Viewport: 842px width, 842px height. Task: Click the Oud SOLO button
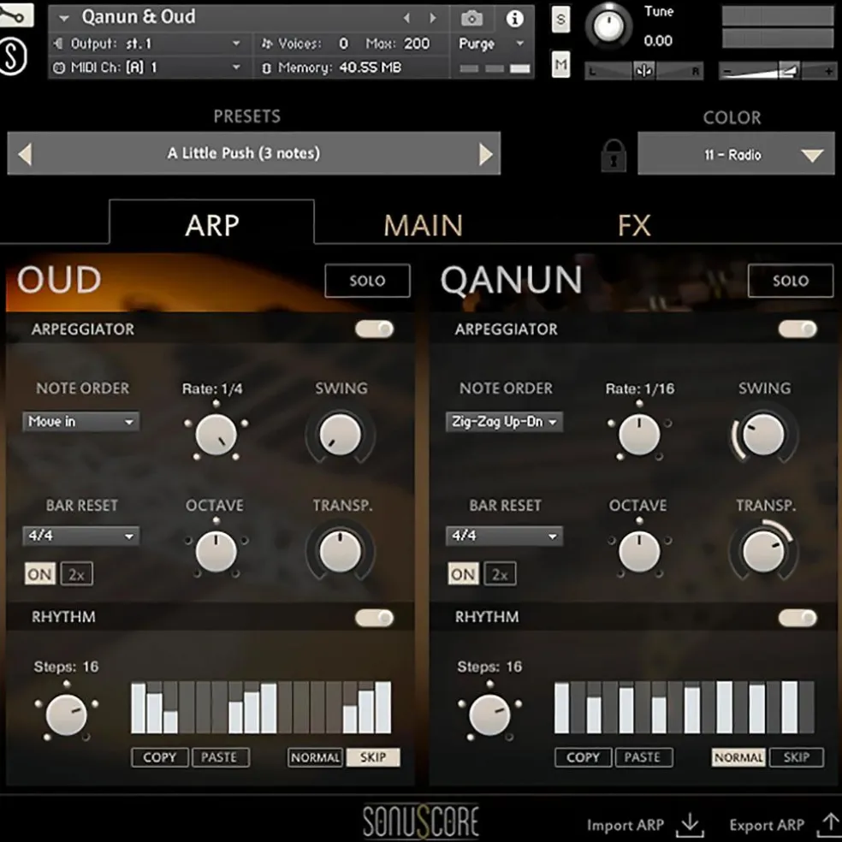point(367,281)
